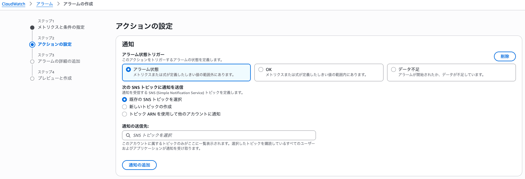
Task: Select 既存の SNS トピックを選択 option
Action: (124, 100)
